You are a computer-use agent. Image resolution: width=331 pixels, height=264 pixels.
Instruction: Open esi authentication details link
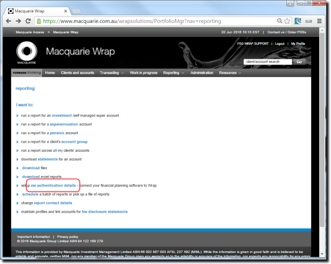pyautogui.click(x=53, y=186)
